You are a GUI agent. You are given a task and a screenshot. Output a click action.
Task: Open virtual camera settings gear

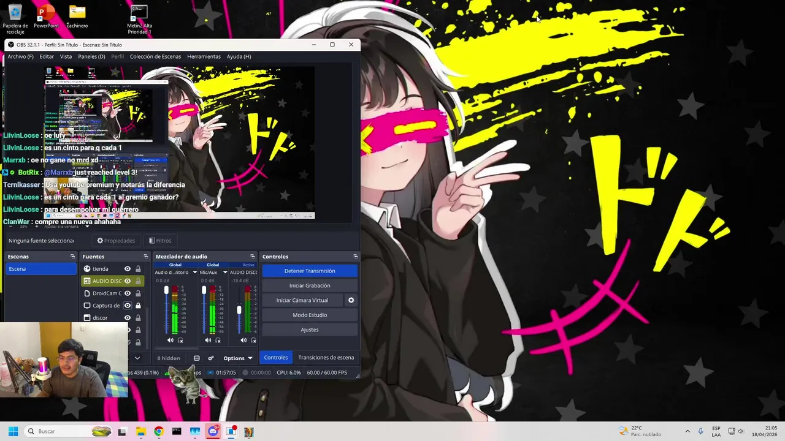[x=351, y=300]
